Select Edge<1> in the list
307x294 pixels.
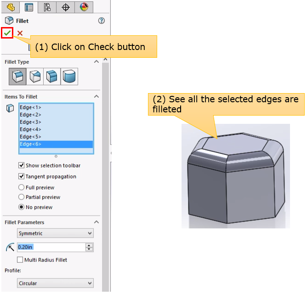point(56,107)
